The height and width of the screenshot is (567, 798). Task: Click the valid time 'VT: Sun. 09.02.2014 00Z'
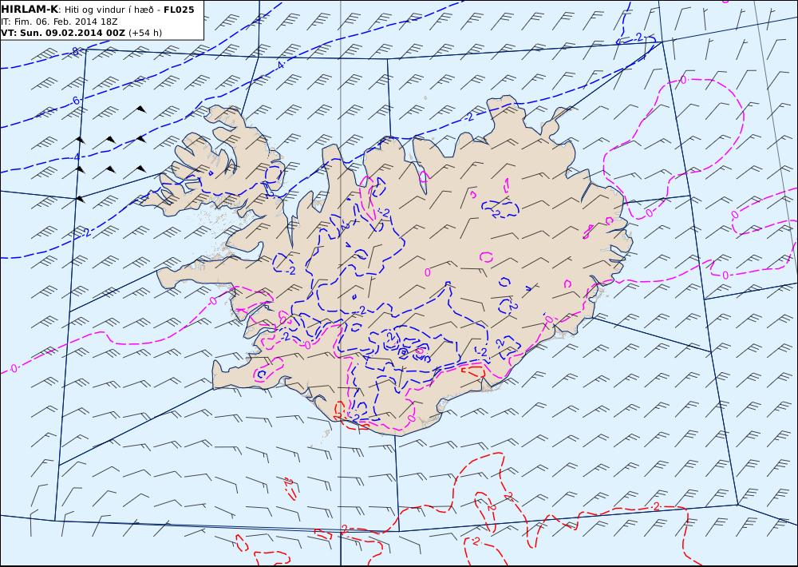[x=62, y=33]
